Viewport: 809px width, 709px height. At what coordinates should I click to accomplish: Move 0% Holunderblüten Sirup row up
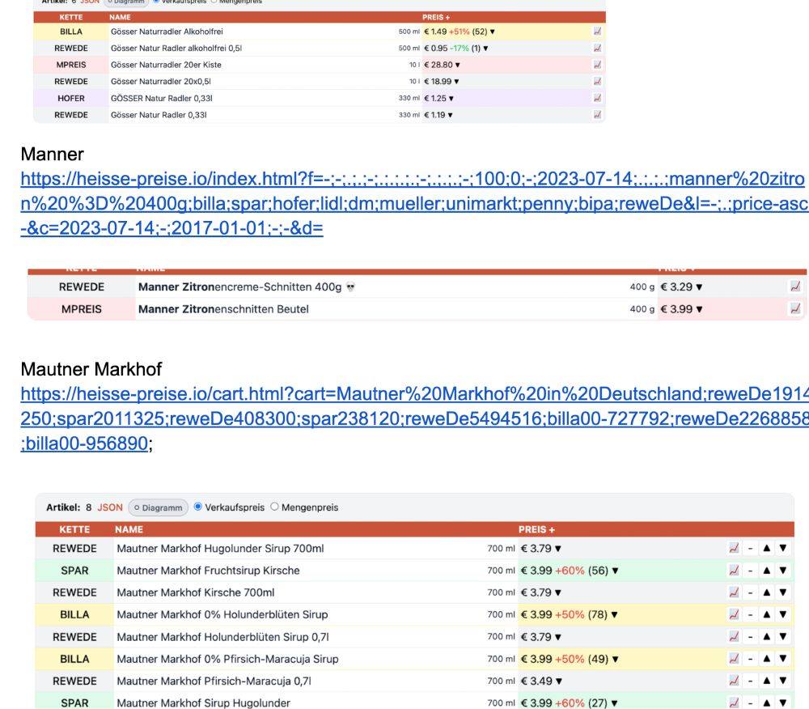pyautogui.click(x=767, y=614)
